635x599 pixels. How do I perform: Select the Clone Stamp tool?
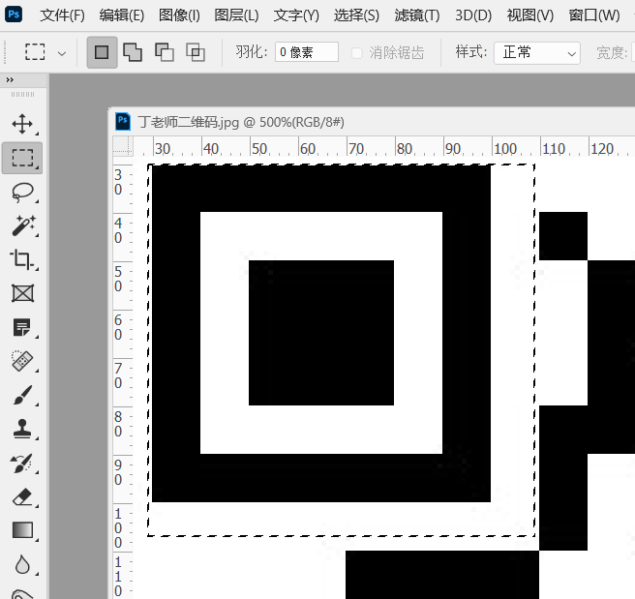pos(22,429)
